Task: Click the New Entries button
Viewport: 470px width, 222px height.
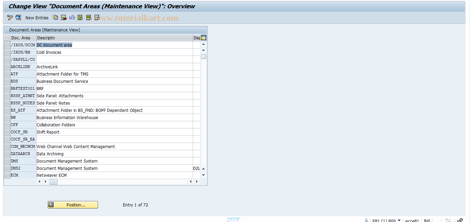Action: 37,18
